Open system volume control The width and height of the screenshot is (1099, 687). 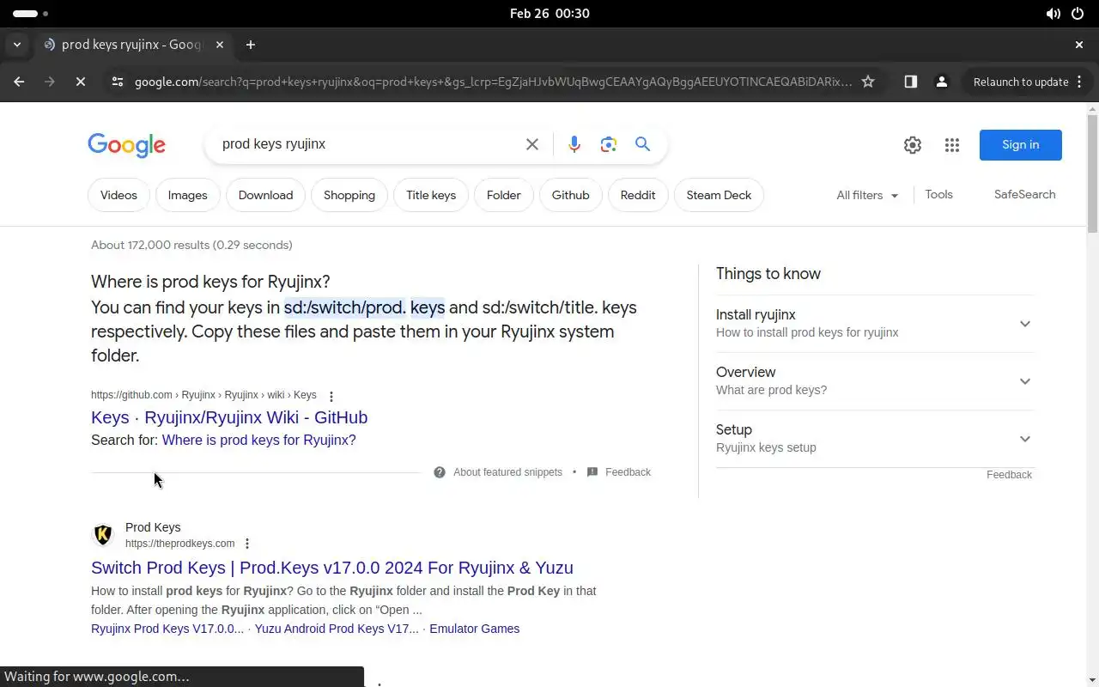click(1053, 14)
